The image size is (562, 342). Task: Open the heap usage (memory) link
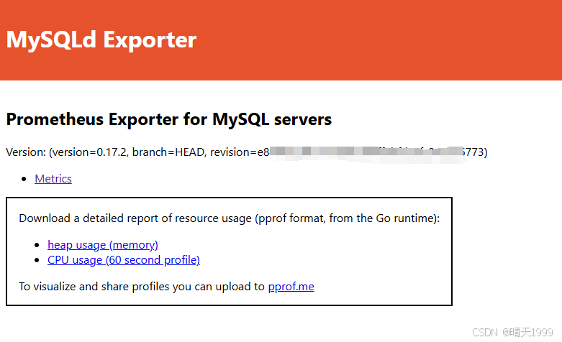tap(103, 245)
